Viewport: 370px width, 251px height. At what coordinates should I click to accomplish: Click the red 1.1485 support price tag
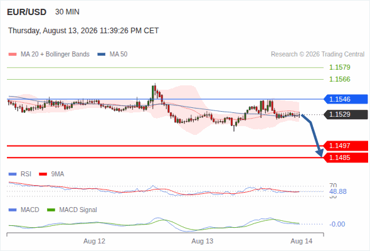(x=346, y=158)
